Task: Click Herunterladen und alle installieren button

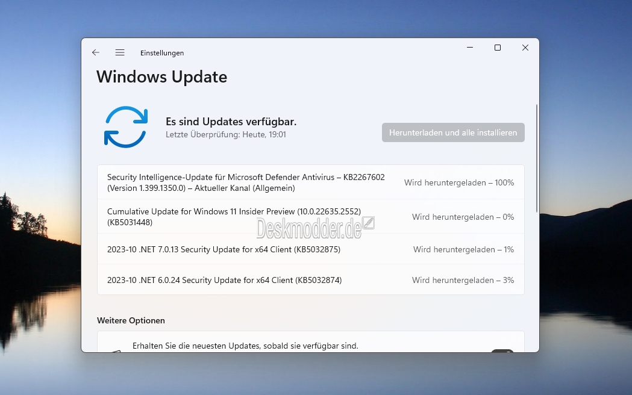Action: [453, 132]
